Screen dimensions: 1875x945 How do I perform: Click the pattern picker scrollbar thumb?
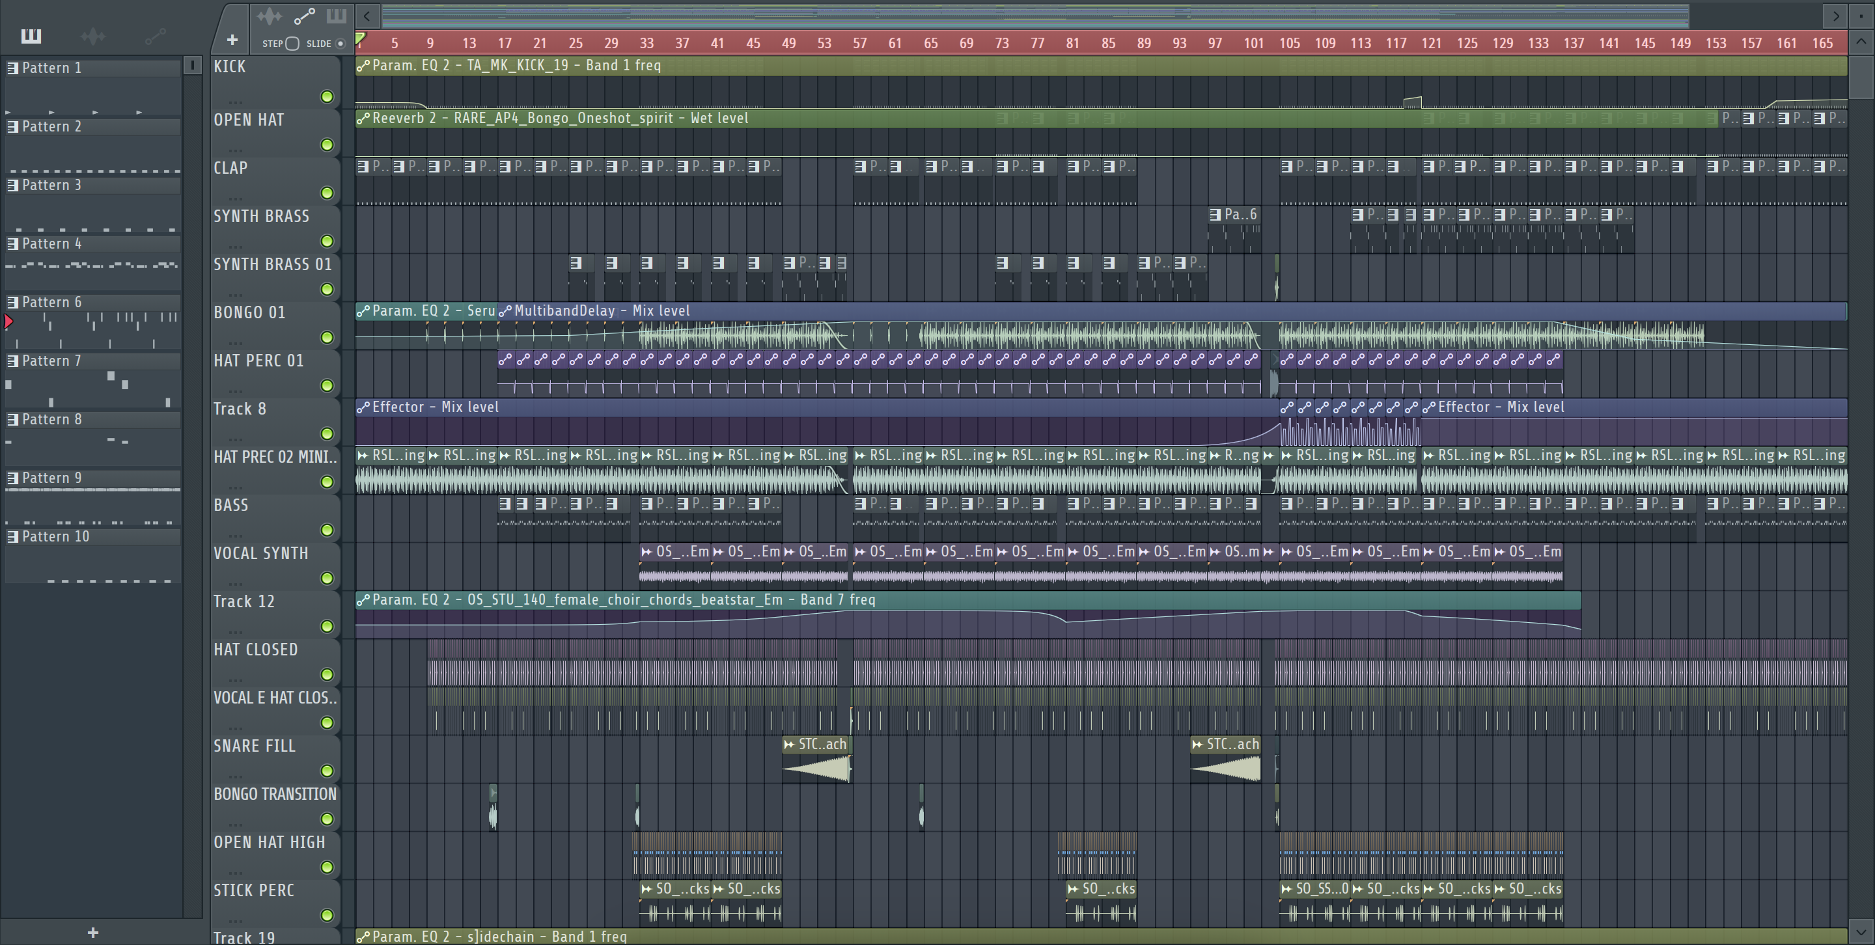point(192,66)
